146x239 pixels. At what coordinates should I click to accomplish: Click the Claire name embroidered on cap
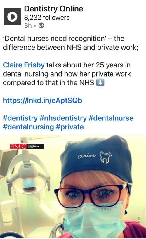point(86,156)
